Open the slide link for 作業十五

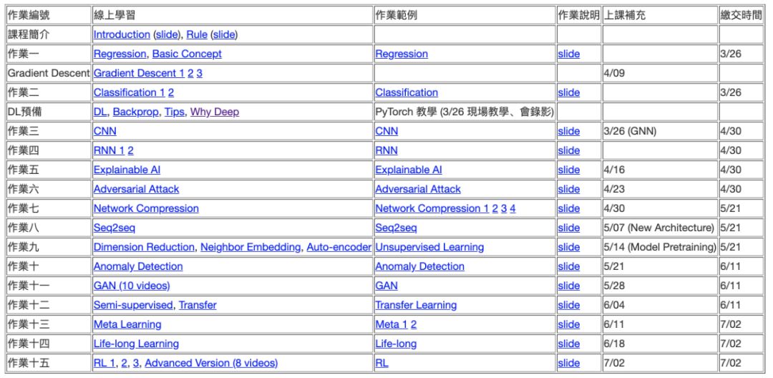click(569, 363)
